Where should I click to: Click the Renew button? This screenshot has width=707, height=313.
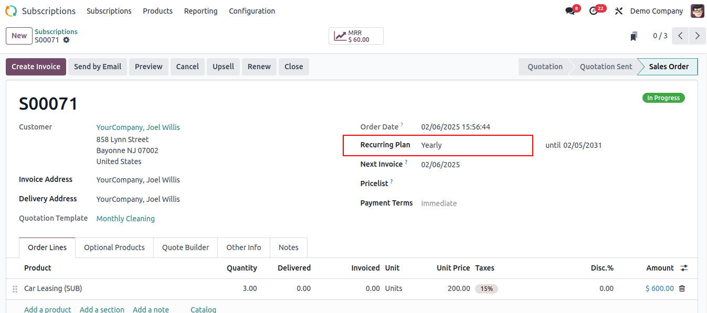(259, 67)
